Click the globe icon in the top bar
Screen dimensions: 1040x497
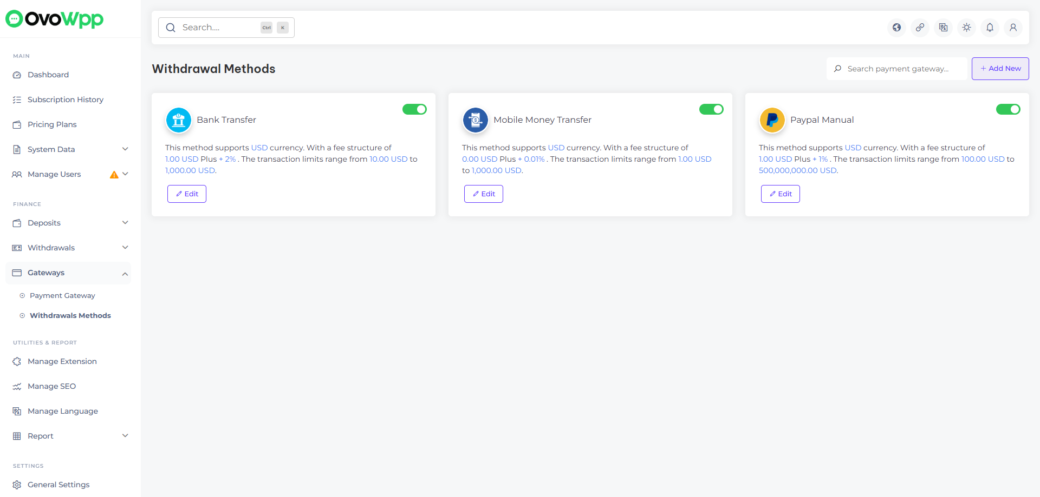[896, 28]
